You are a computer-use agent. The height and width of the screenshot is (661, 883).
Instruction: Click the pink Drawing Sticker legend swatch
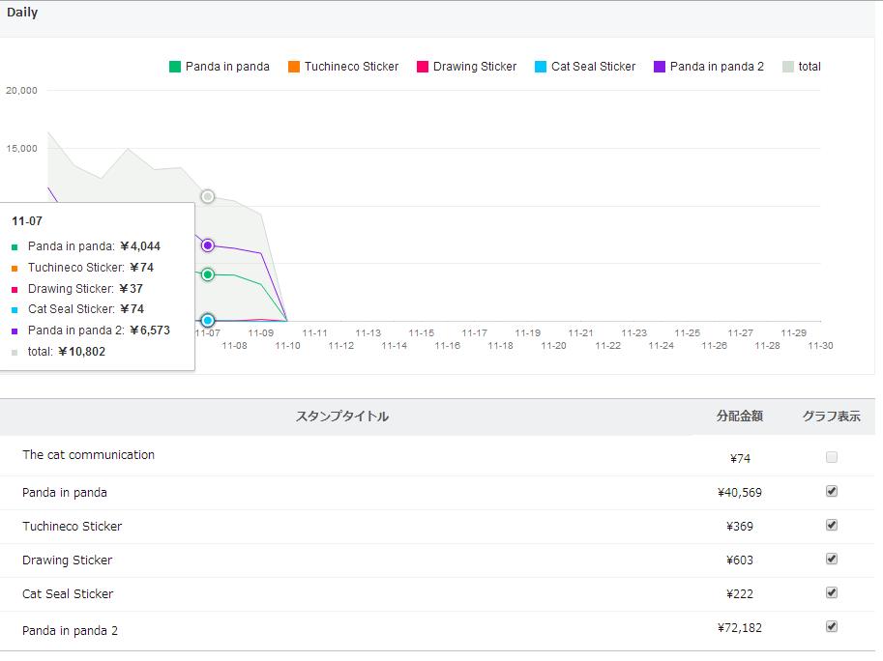(423, 67)
